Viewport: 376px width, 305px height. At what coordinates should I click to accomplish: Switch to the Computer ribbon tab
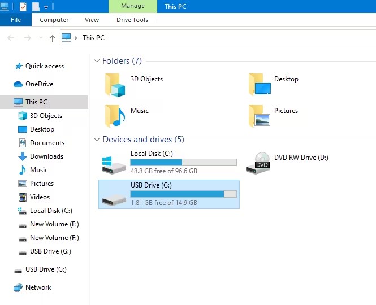point(54,20)
